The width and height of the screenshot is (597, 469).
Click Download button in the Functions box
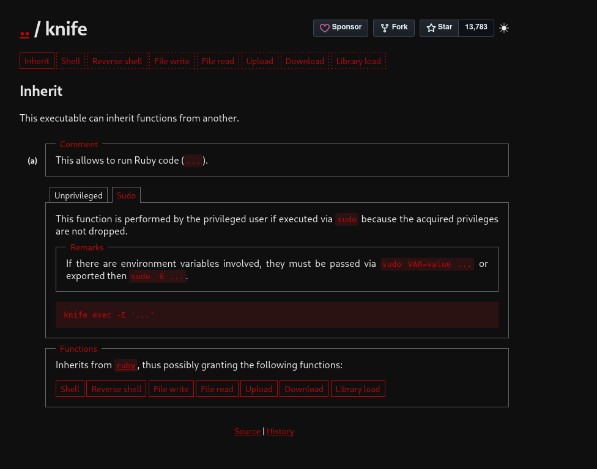coord(304,389)
